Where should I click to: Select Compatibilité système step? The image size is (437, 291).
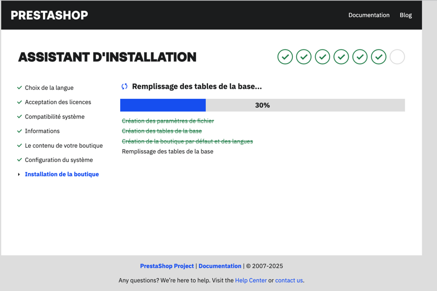(55, 116)
